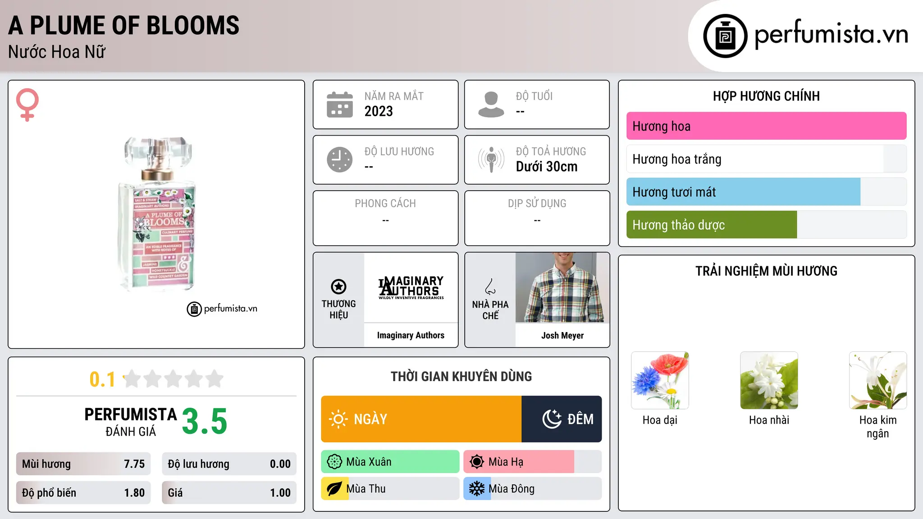Click the Mùa Xuân season bar
Image resolution: width=923 pixels, height=519 pixels.
[390, 462]
